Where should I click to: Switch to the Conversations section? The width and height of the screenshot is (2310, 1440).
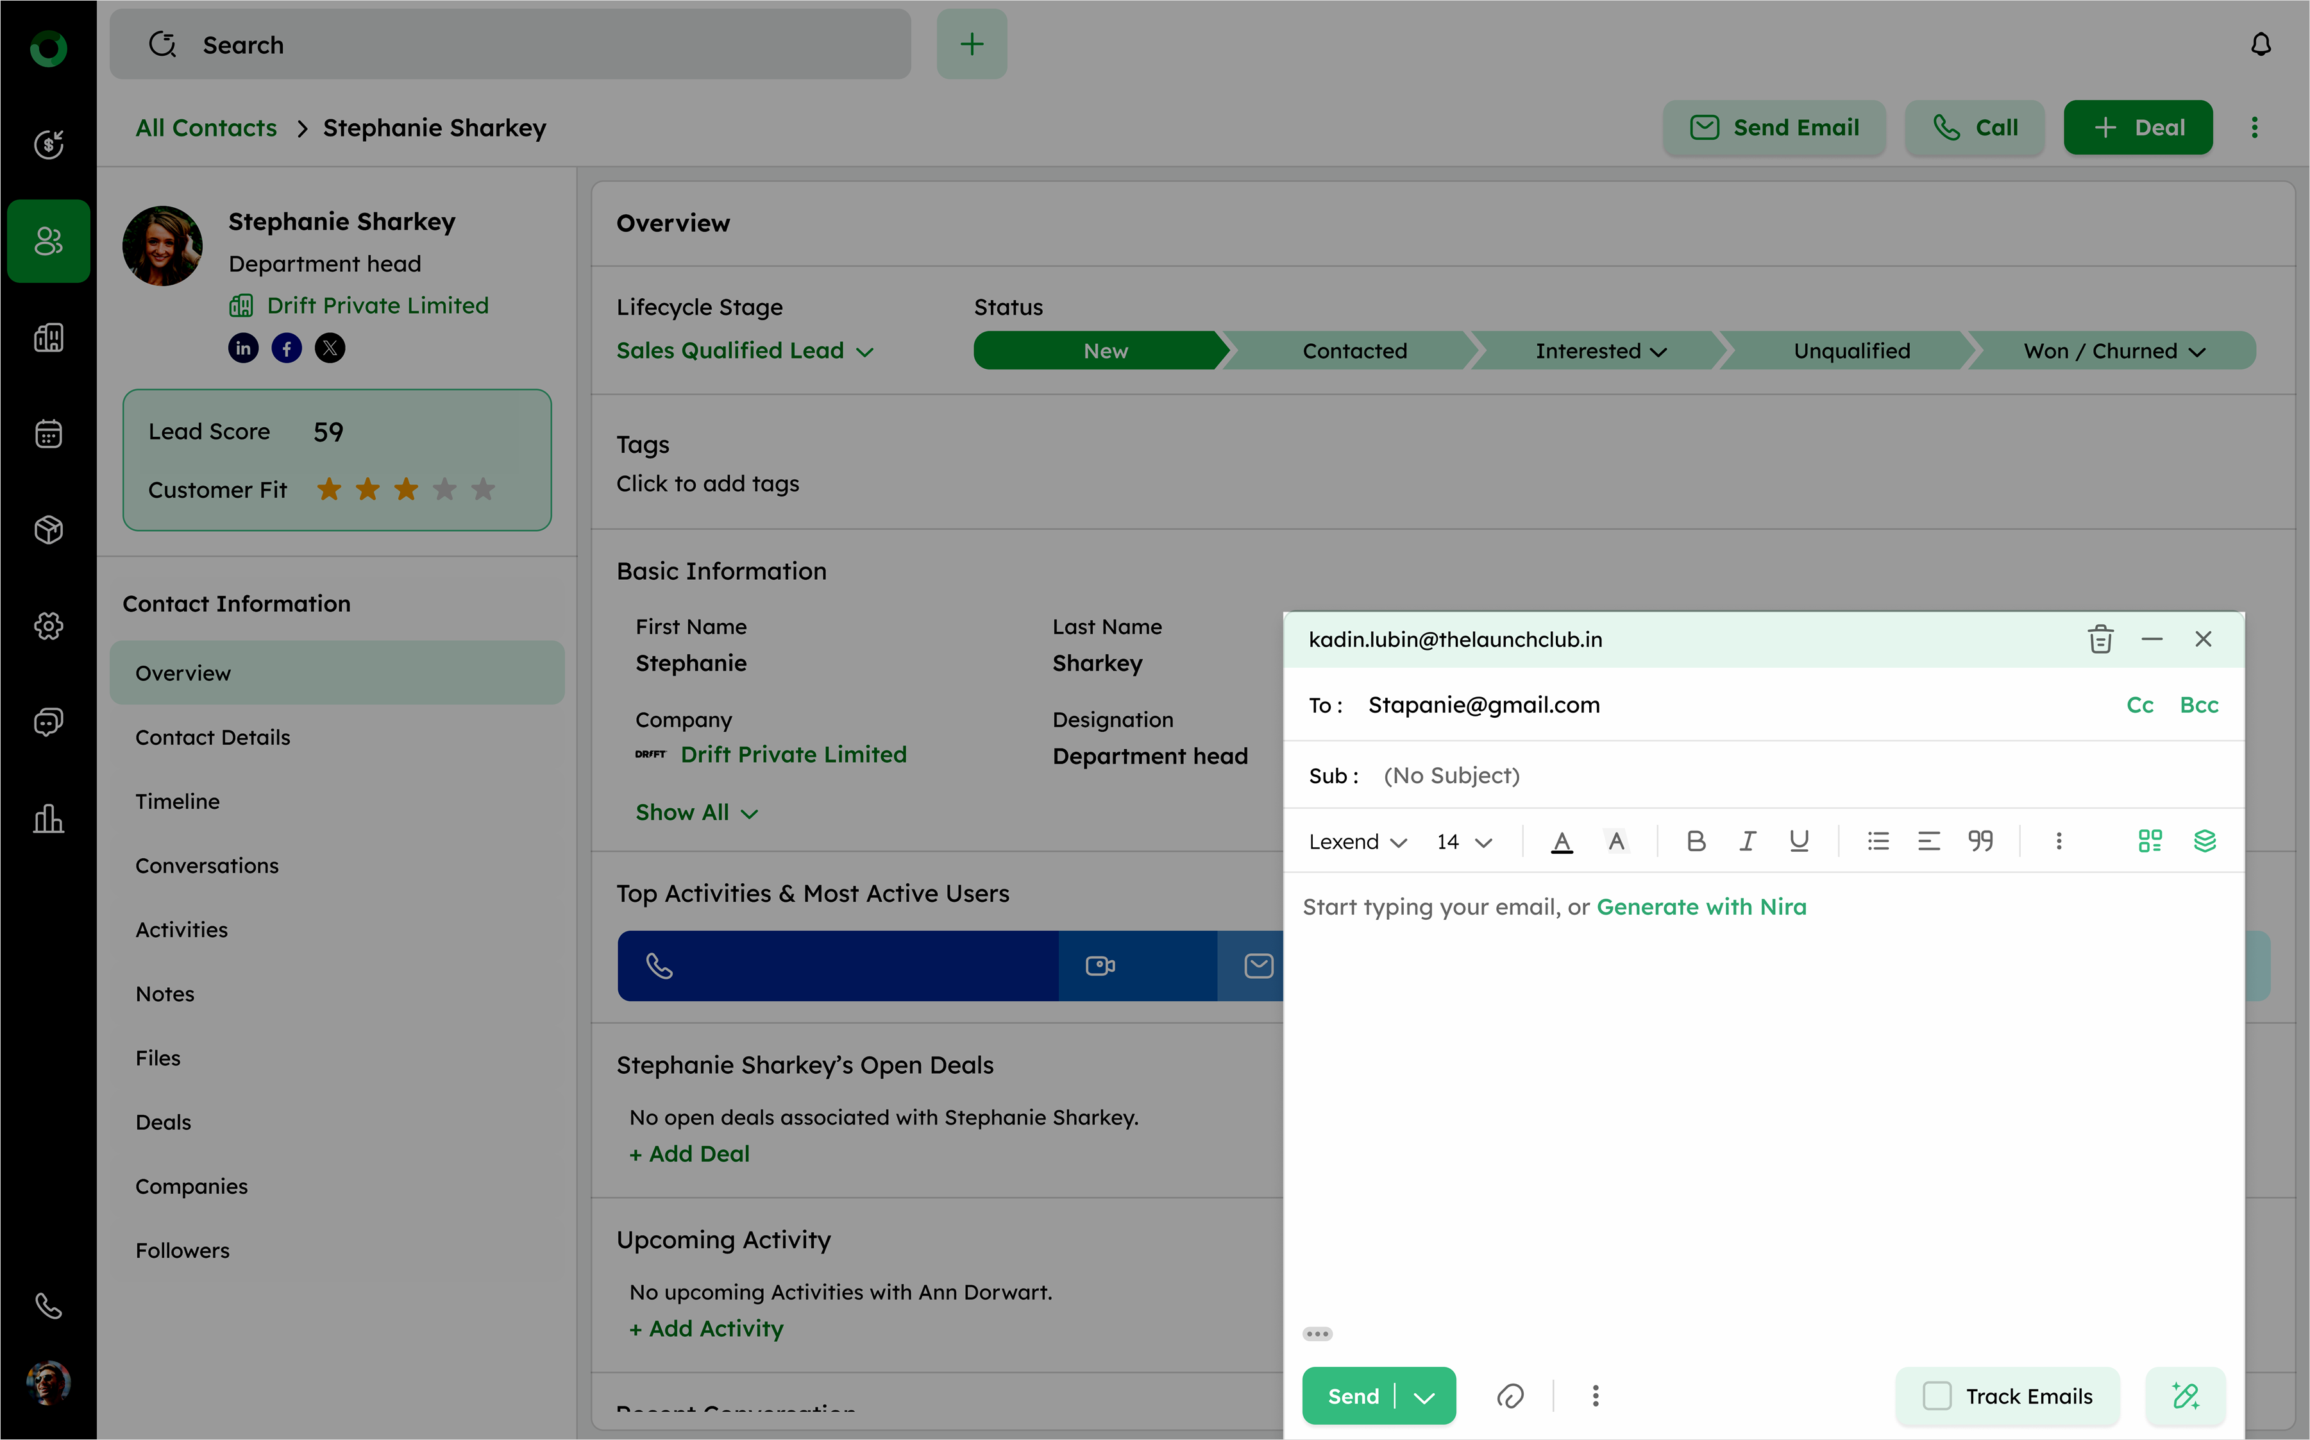[207, 865]
